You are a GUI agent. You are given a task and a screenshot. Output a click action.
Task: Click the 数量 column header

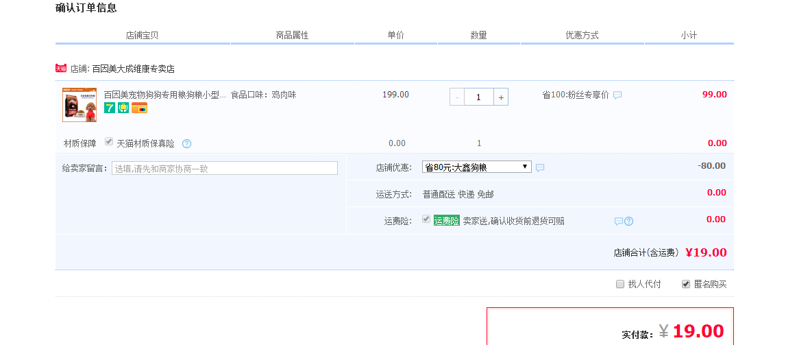pos(478,35)
